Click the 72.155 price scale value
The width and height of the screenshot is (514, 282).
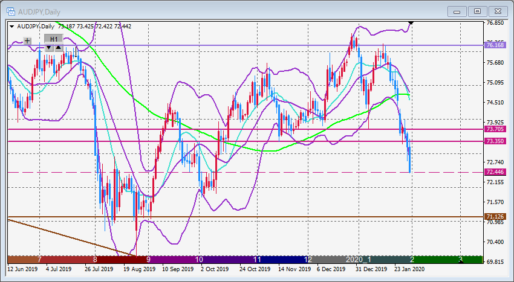[x=495, y=182]
